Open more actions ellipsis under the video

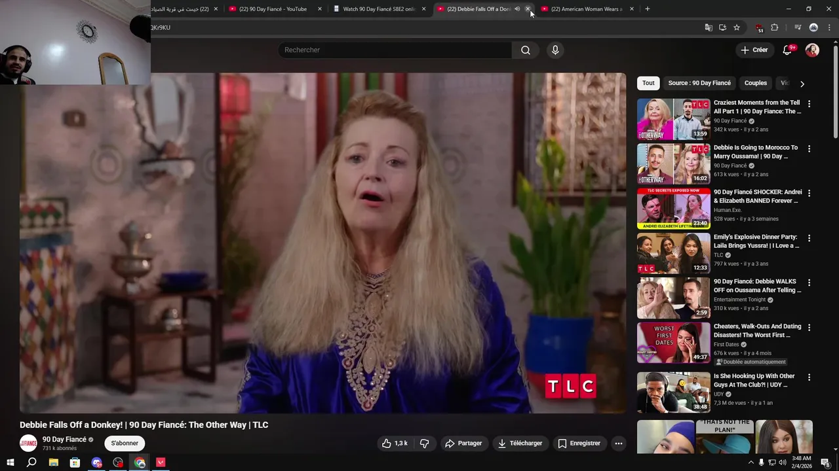point(618,443)
